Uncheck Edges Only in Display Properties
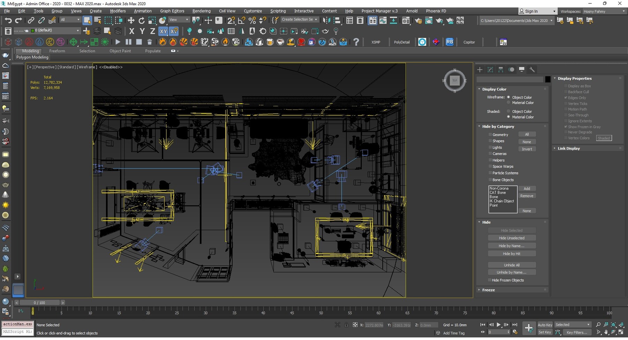This screenshot has height=340, width=628. [566, 98]
